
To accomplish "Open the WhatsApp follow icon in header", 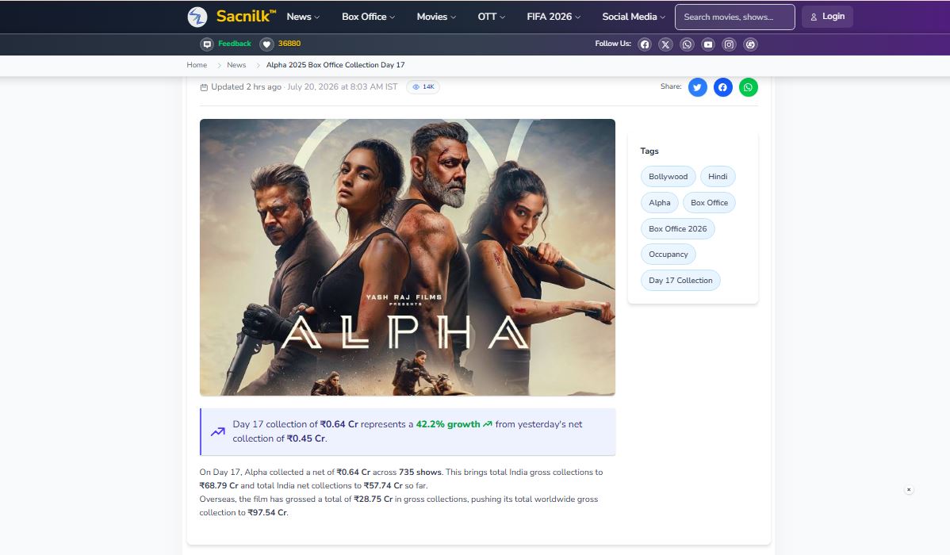I will [687, 44].
